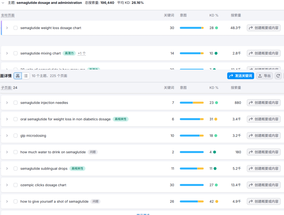This screenshot has height=215, width=284.
Task: Click the 支柱页面 column header
Action: point(8,15)
